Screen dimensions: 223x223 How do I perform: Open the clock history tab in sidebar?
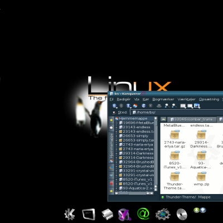111,128
